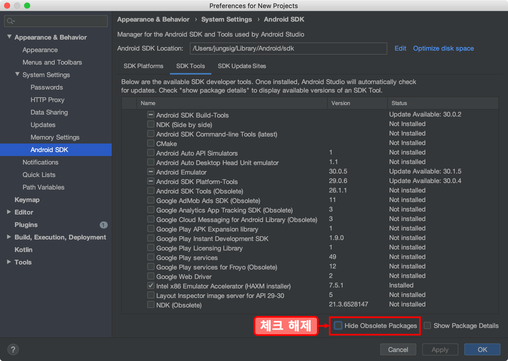Collapse System Settings tree arrow

17,74
